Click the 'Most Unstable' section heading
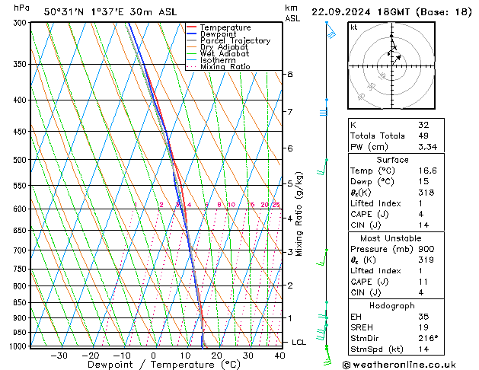 click(x=391, y=238)
